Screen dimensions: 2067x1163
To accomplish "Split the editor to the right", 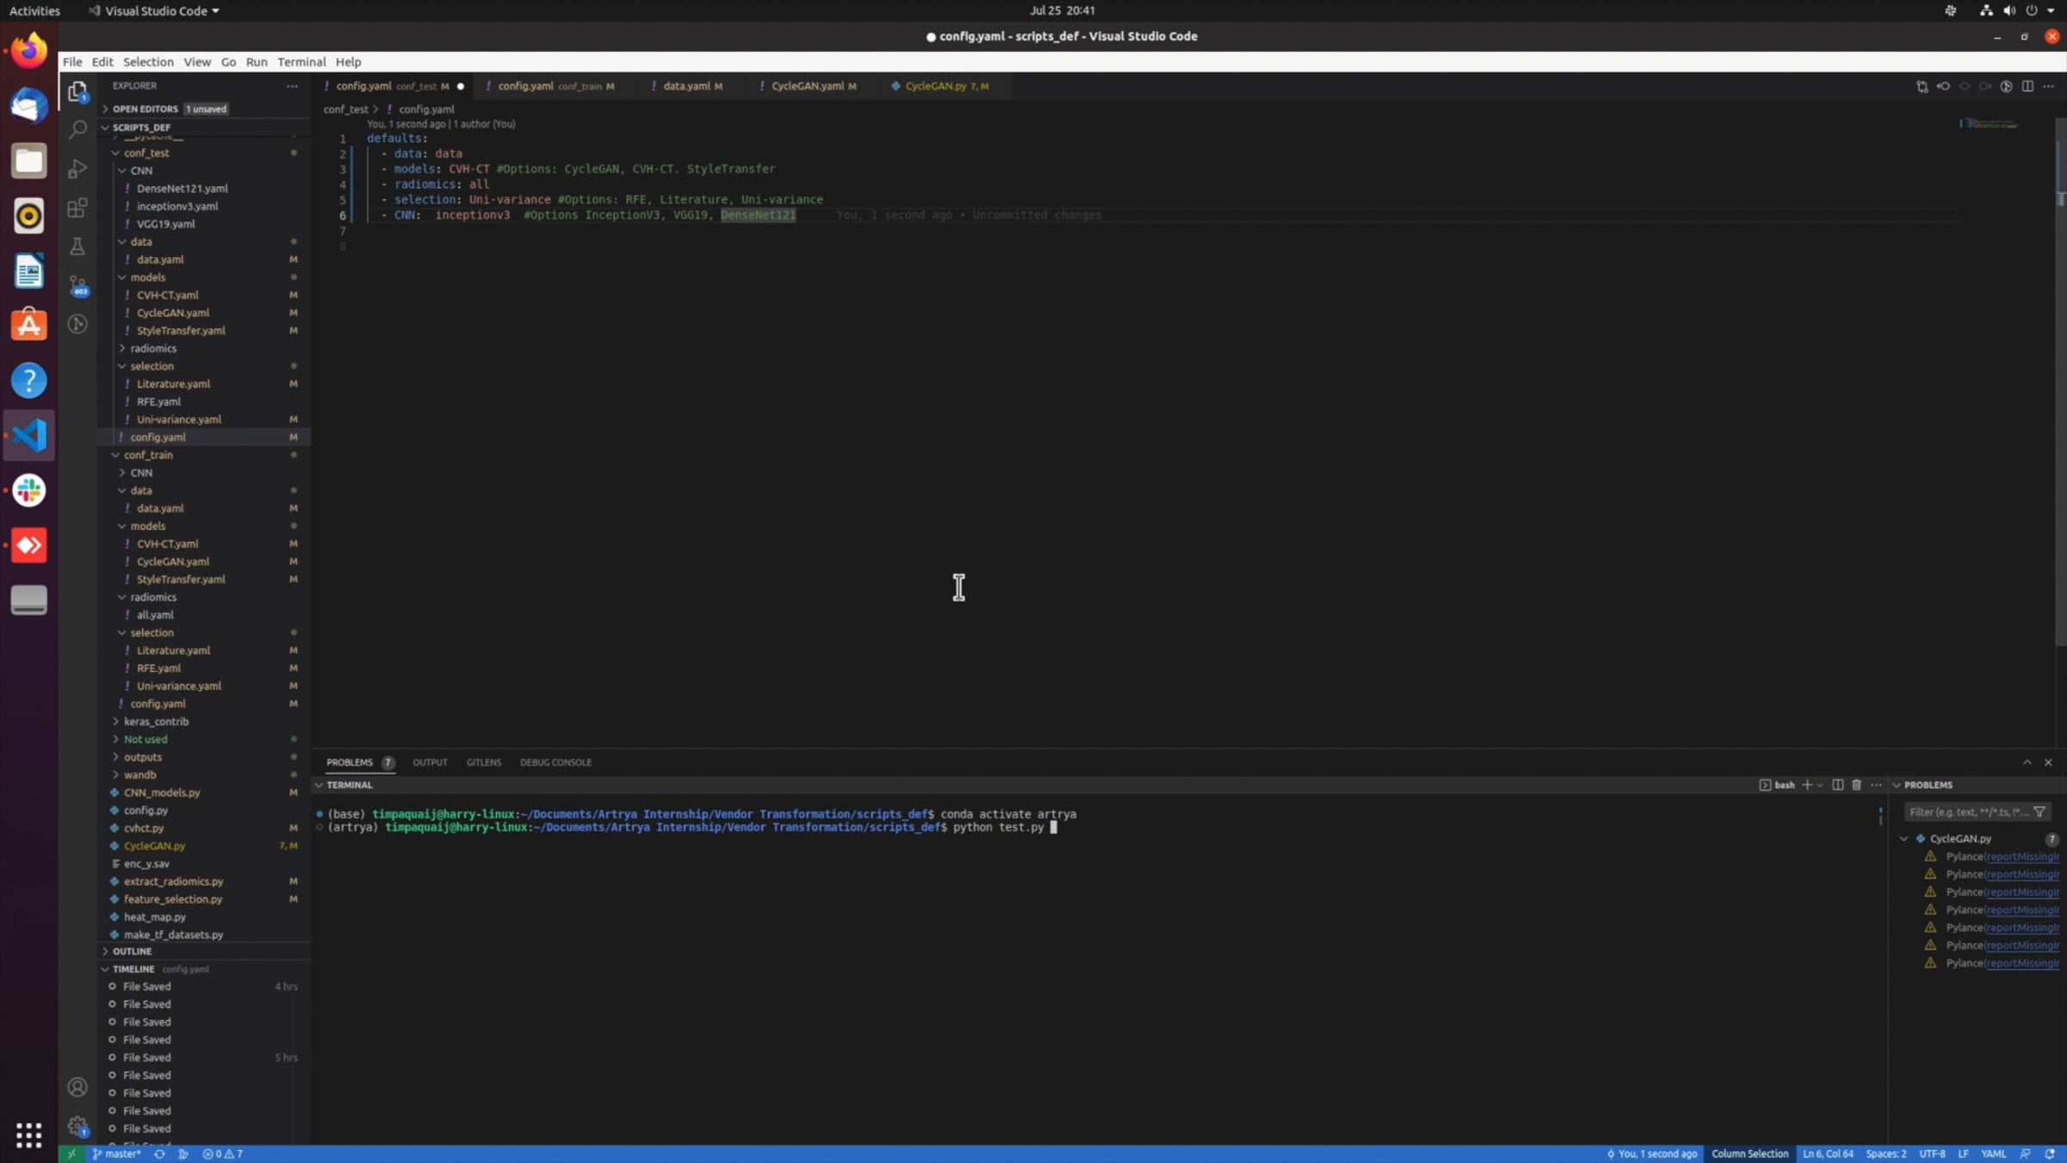I will (2028, 86).
